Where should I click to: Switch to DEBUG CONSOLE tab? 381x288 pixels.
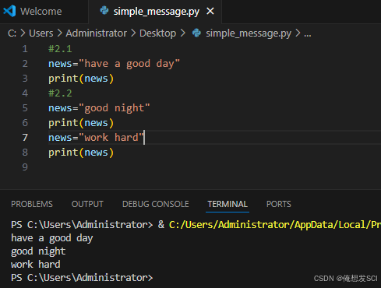point(156,204)
